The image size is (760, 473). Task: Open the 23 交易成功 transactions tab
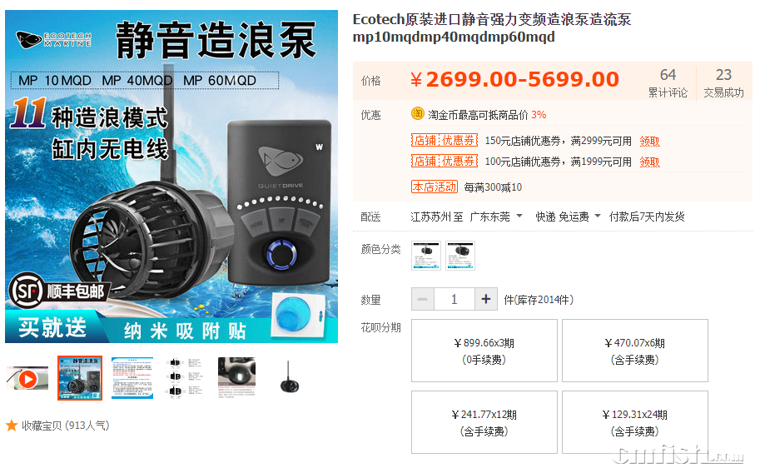point(723,82)
